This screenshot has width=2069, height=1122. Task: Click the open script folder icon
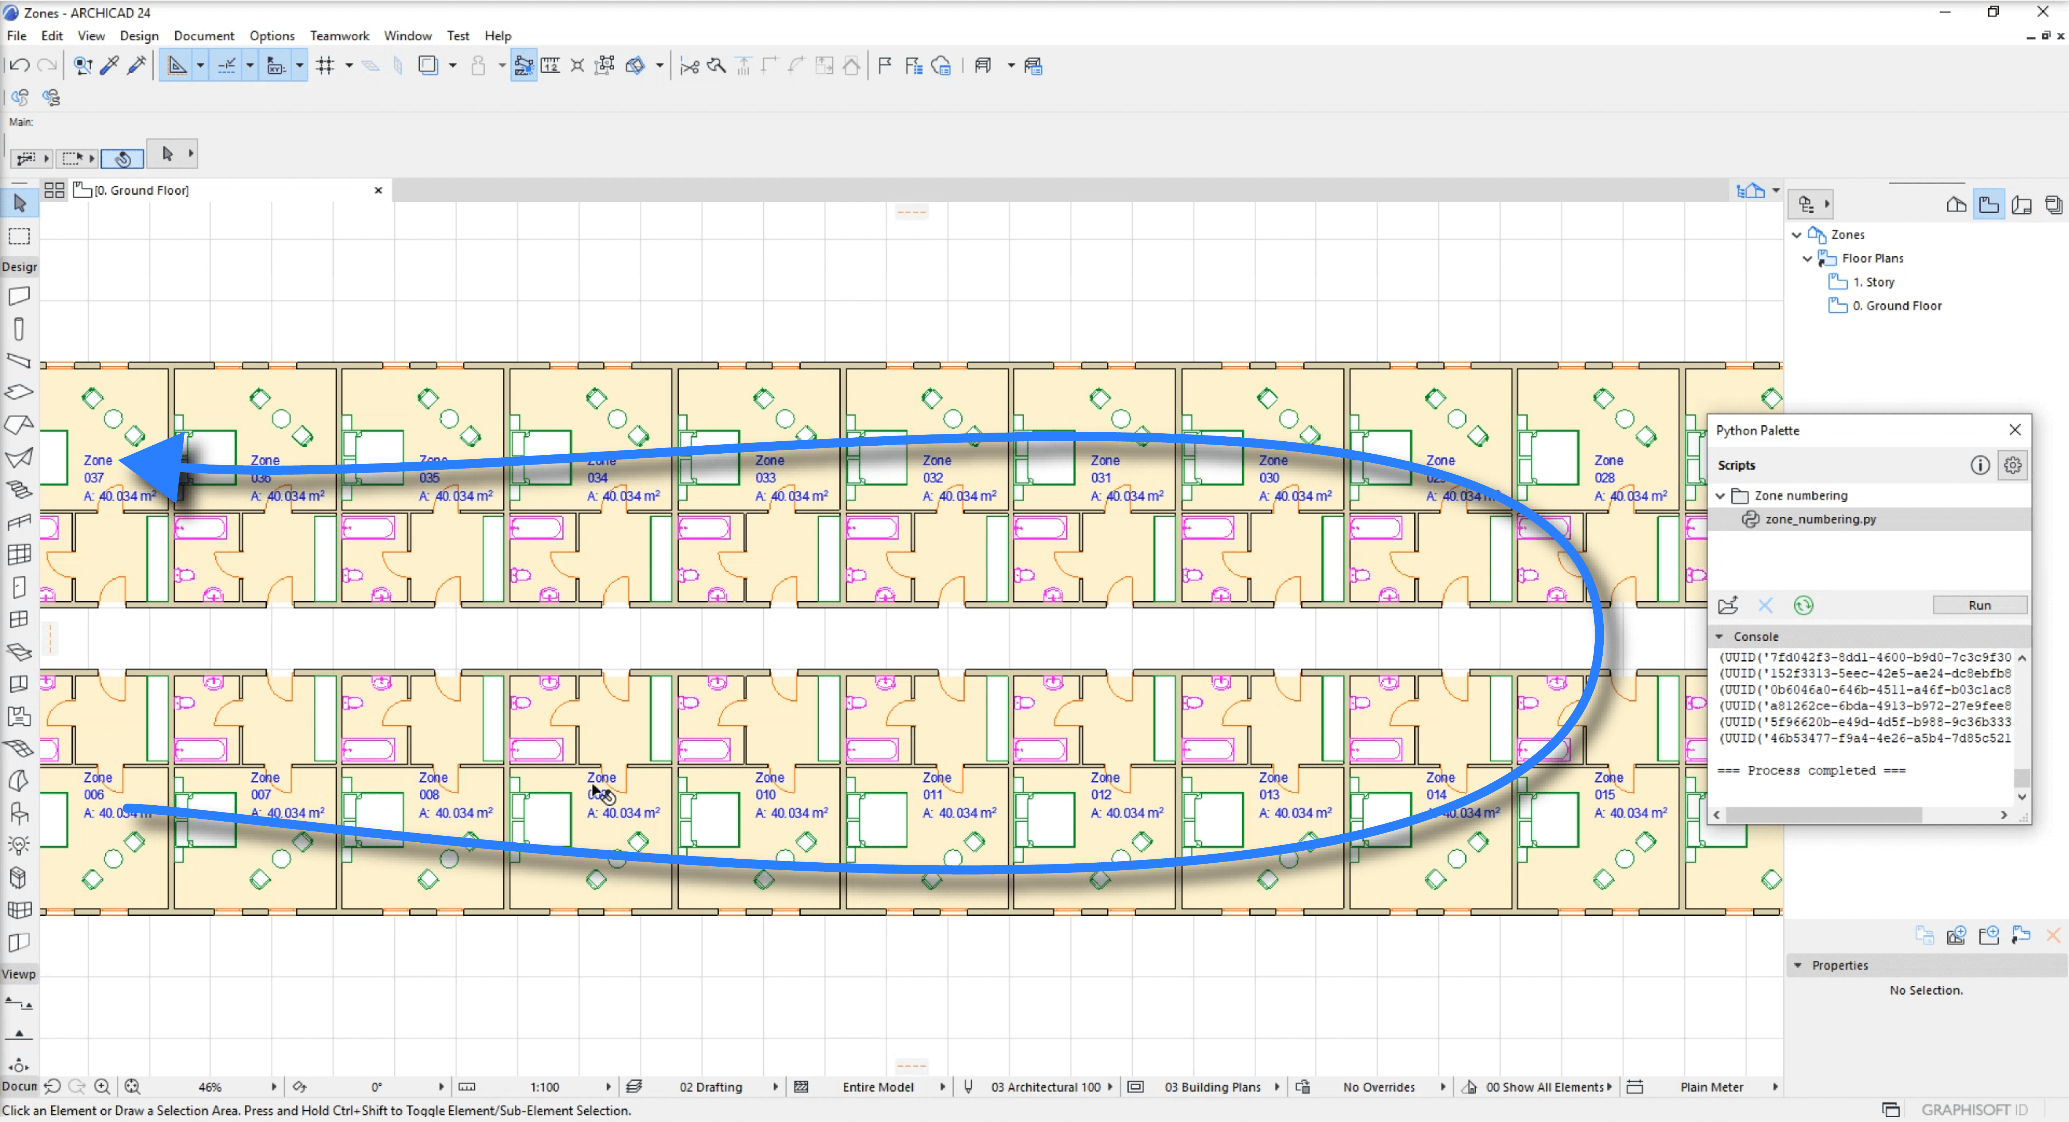[x=1728, y=605]
